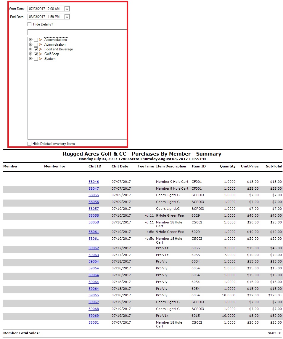
Task: Click the System orange arrow icon
Action: click(41, 59)
